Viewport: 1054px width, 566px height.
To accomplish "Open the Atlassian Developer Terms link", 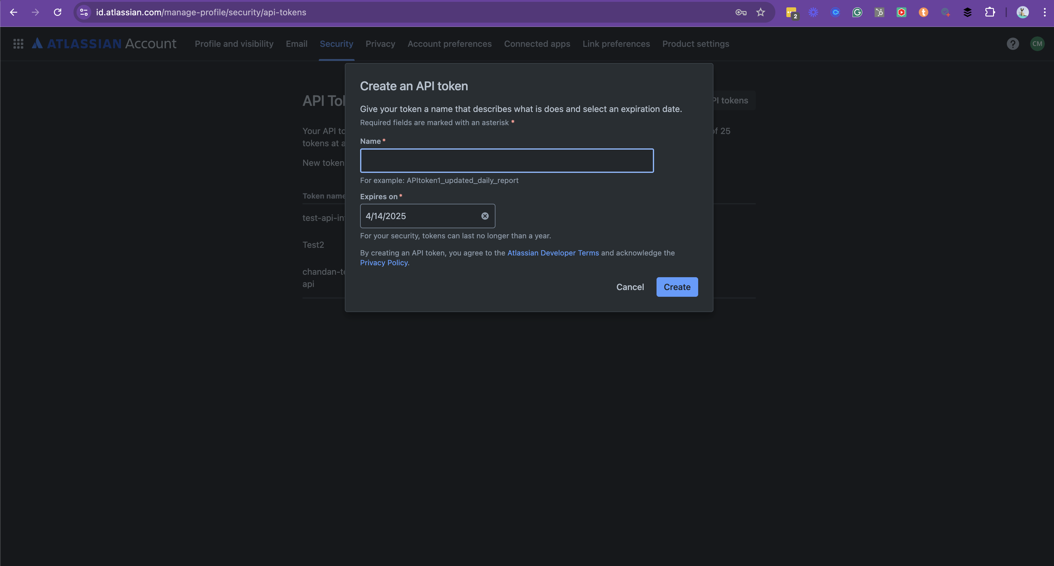I will tap(553, 252).
